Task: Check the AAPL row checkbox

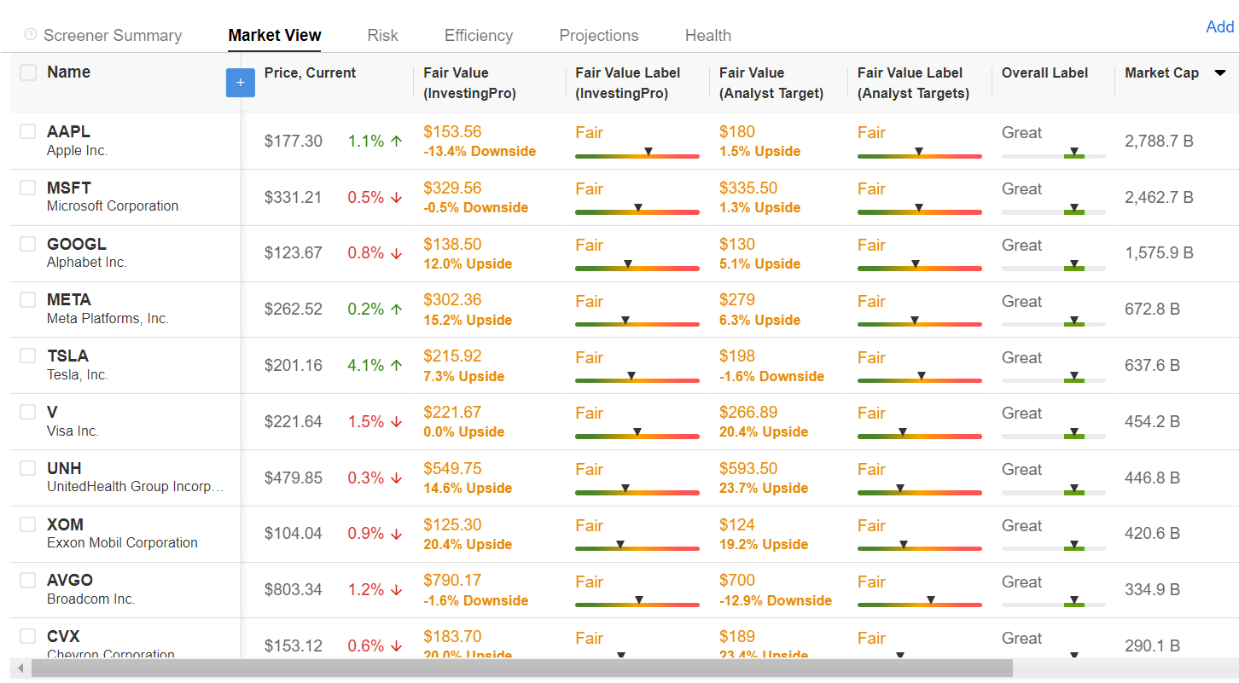Action: pos(28,131)
